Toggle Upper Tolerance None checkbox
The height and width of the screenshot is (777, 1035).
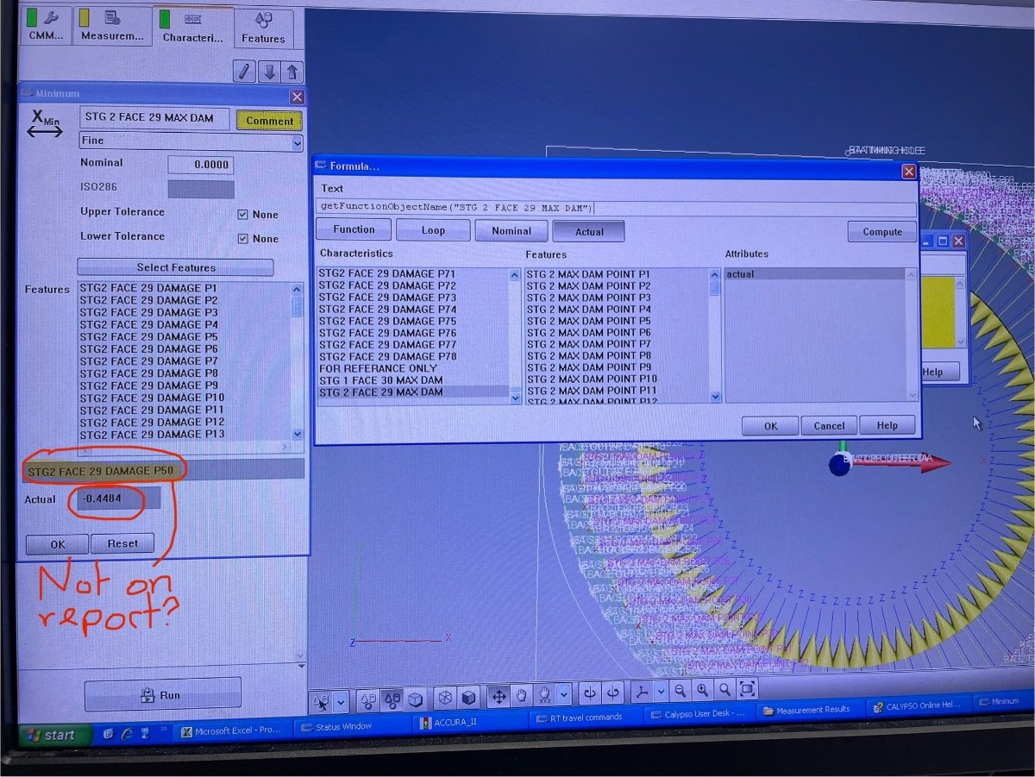pyautogui.click(x=243, y=214)
